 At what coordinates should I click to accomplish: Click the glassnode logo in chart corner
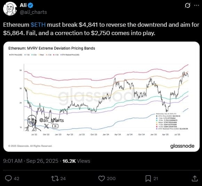tap(182, 146)
